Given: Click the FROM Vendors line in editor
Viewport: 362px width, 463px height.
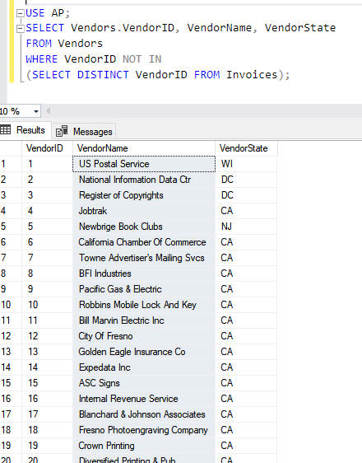Looking at the screenshot, I should coord(64,44).
